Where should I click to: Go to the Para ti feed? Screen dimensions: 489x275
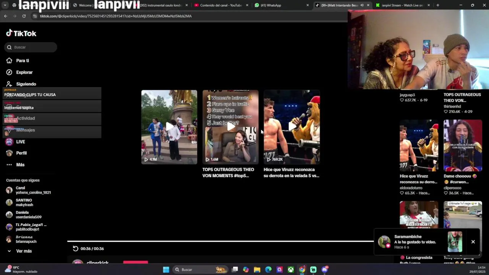coord(23,61)
